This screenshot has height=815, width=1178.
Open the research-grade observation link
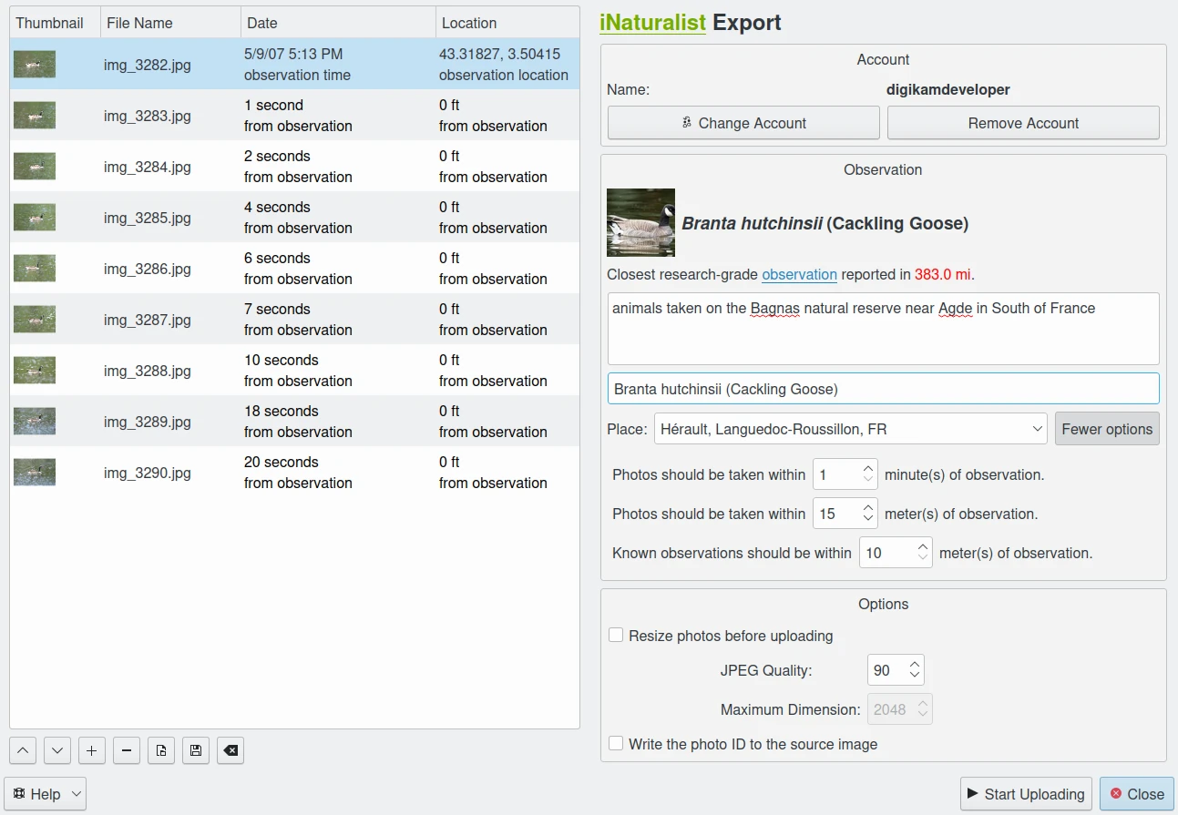(799, 274)
